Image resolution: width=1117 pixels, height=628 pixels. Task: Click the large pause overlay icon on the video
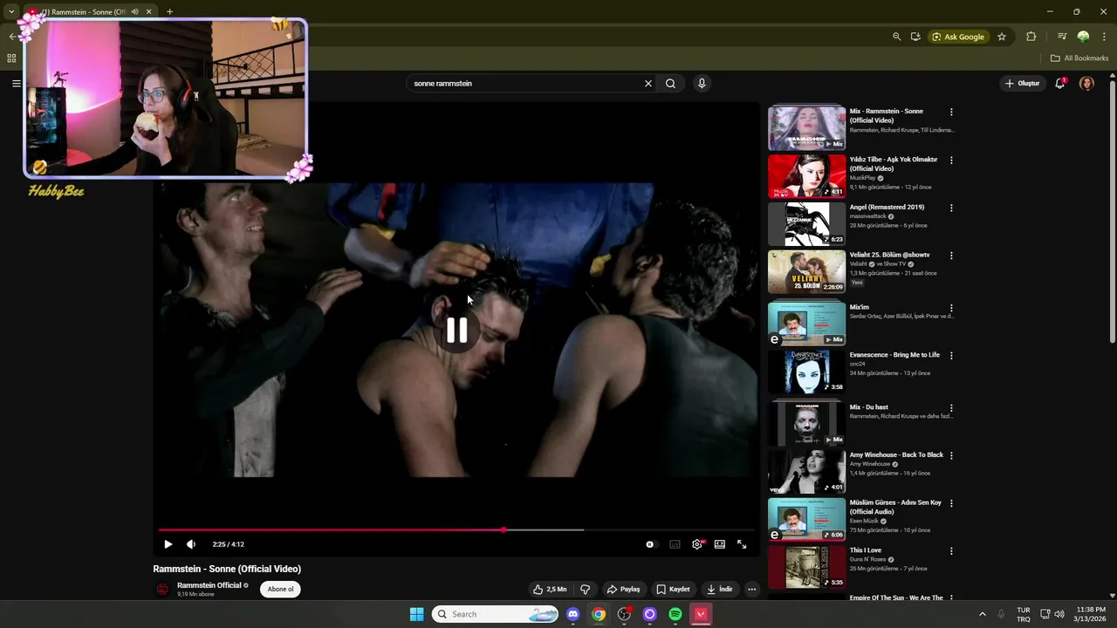pyautogui.click(x=456, y=331)
